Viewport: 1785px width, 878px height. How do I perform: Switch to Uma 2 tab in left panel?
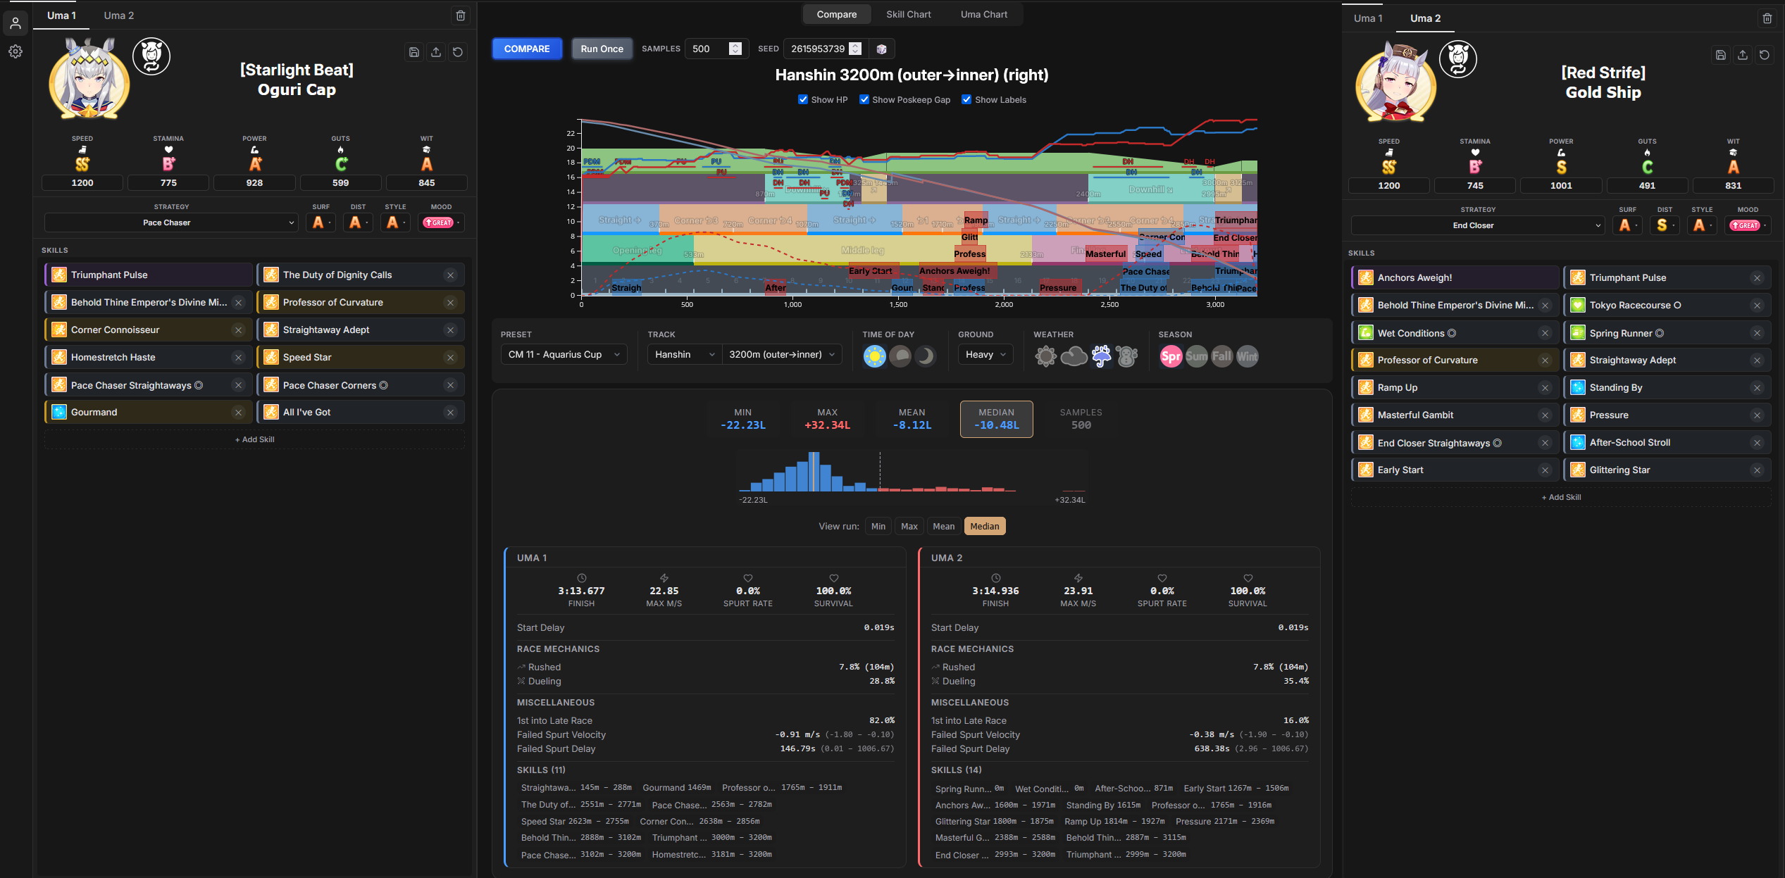tap(118, 15)
